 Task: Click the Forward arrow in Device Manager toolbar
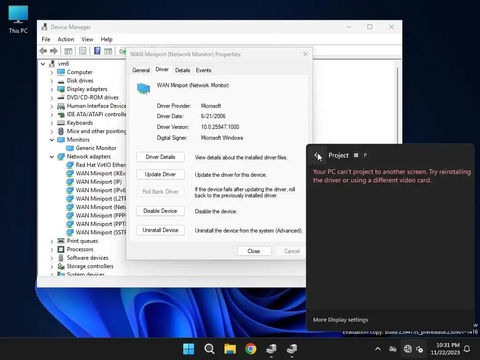point(54,51)
